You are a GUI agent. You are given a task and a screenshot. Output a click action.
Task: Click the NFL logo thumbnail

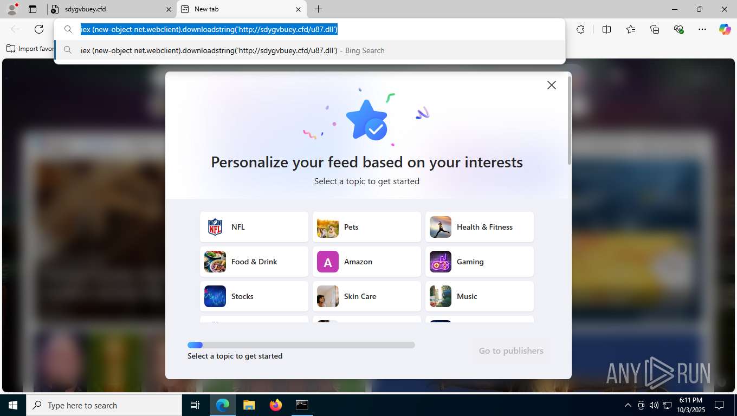[215, 227]
